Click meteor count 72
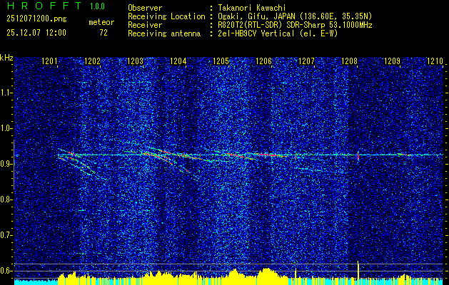The image size is (449, 285). (x=104, y=33)
